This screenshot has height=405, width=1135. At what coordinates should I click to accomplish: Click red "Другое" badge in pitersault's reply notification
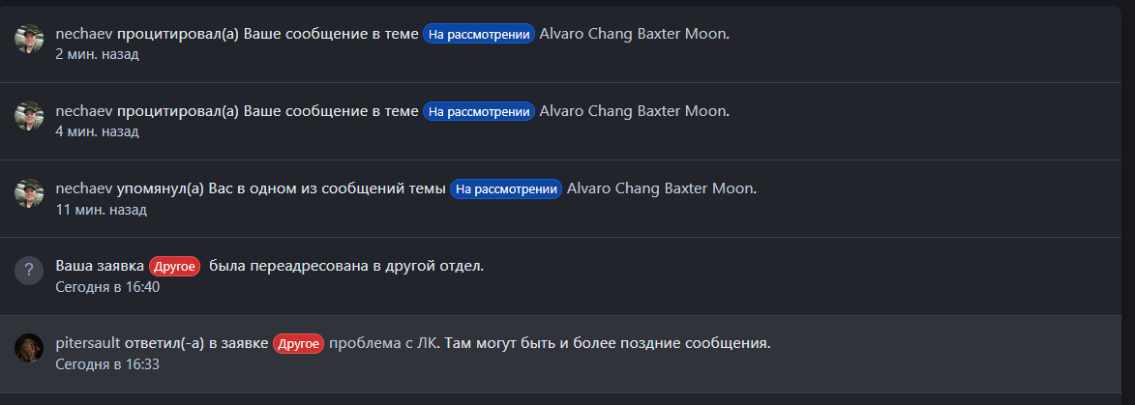coord(298,343)
